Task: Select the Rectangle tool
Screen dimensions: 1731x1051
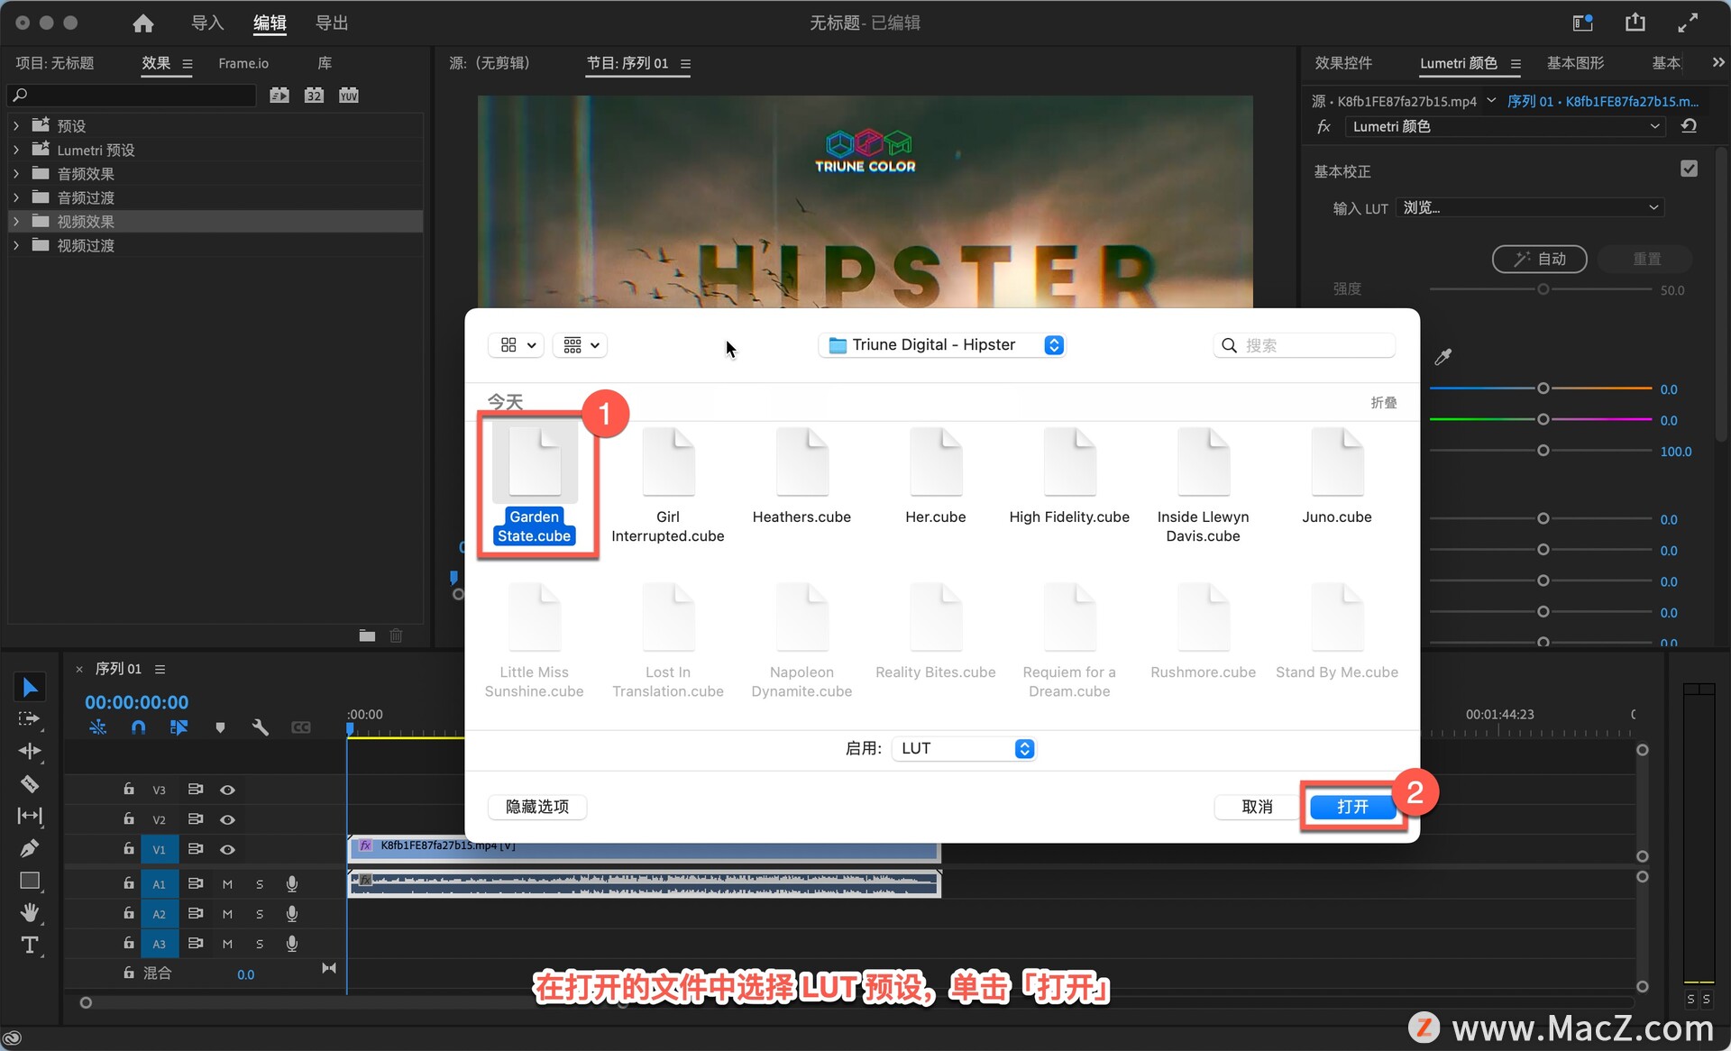Action: [x=30, y=881]
